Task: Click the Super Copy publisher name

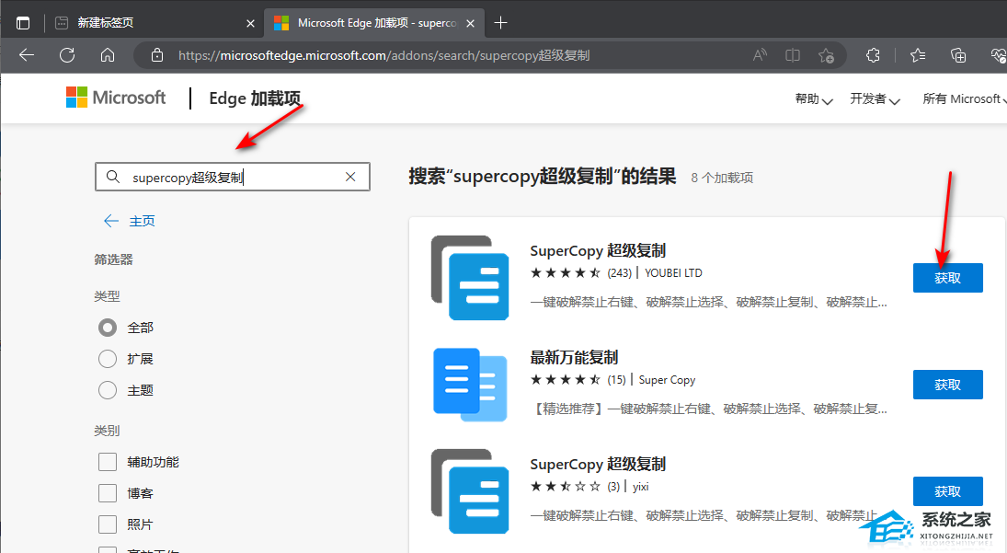Action: (x=668, y=380)
